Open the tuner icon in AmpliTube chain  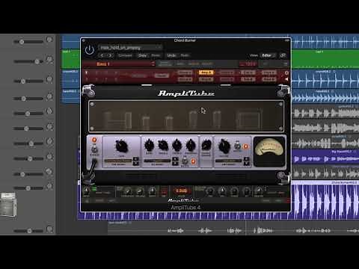coord(286,72)
